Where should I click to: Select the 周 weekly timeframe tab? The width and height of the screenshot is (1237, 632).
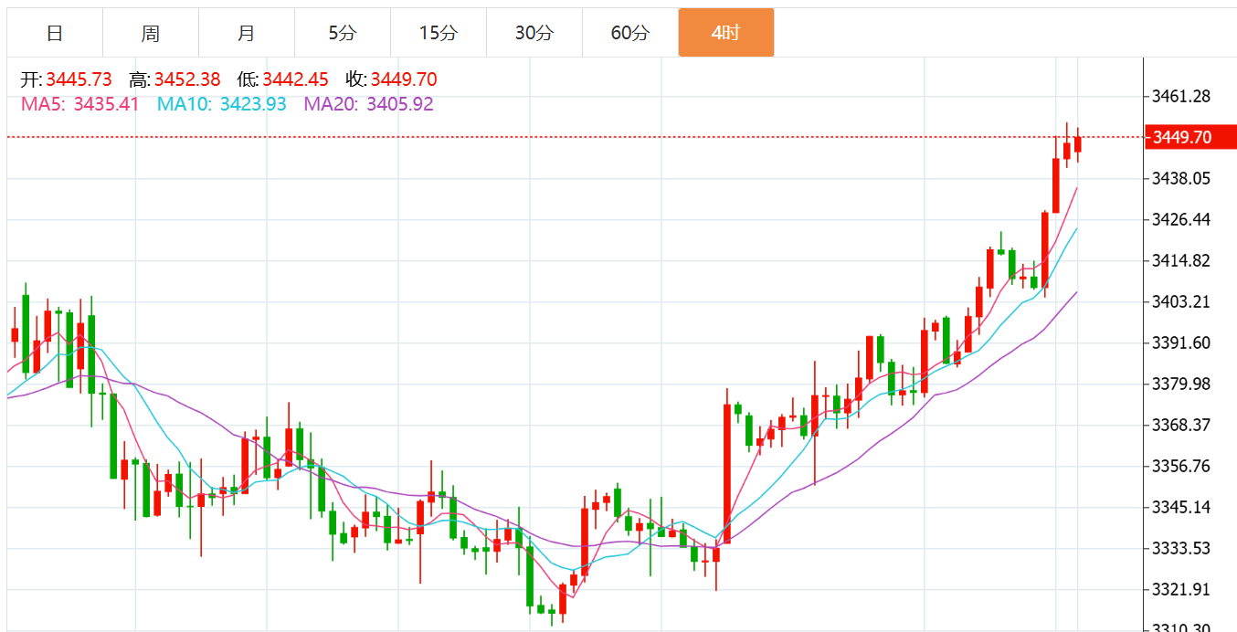(151, 34)
